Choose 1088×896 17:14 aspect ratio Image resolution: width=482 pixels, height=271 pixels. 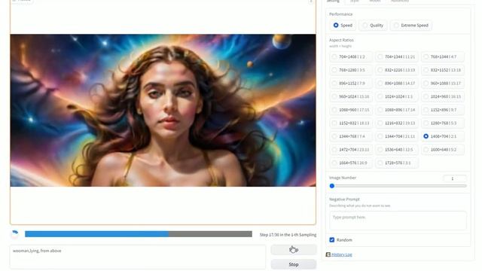397,110
